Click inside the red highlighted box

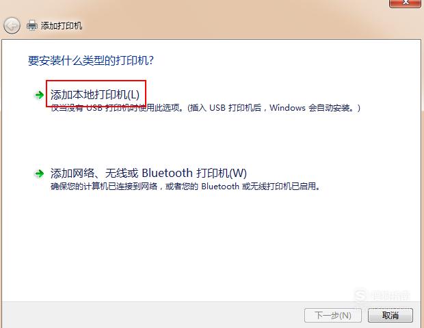pos(96,93)
